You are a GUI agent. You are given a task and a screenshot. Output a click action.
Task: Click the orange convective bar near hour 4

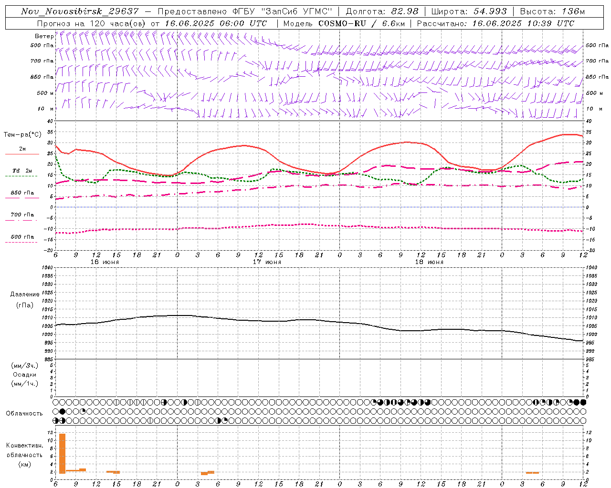[x=204, y=473]
